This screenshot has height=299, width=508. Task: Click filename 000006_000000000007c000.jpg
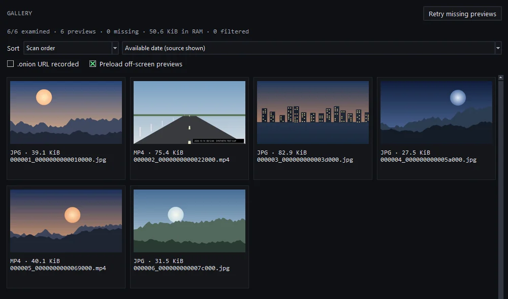tap(181, 268)
